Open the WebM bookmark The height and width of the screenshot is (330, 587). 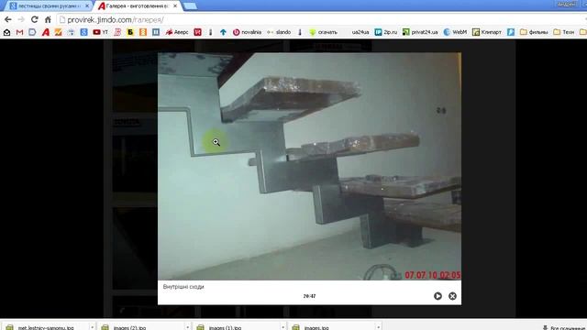[x=455, y=32]
